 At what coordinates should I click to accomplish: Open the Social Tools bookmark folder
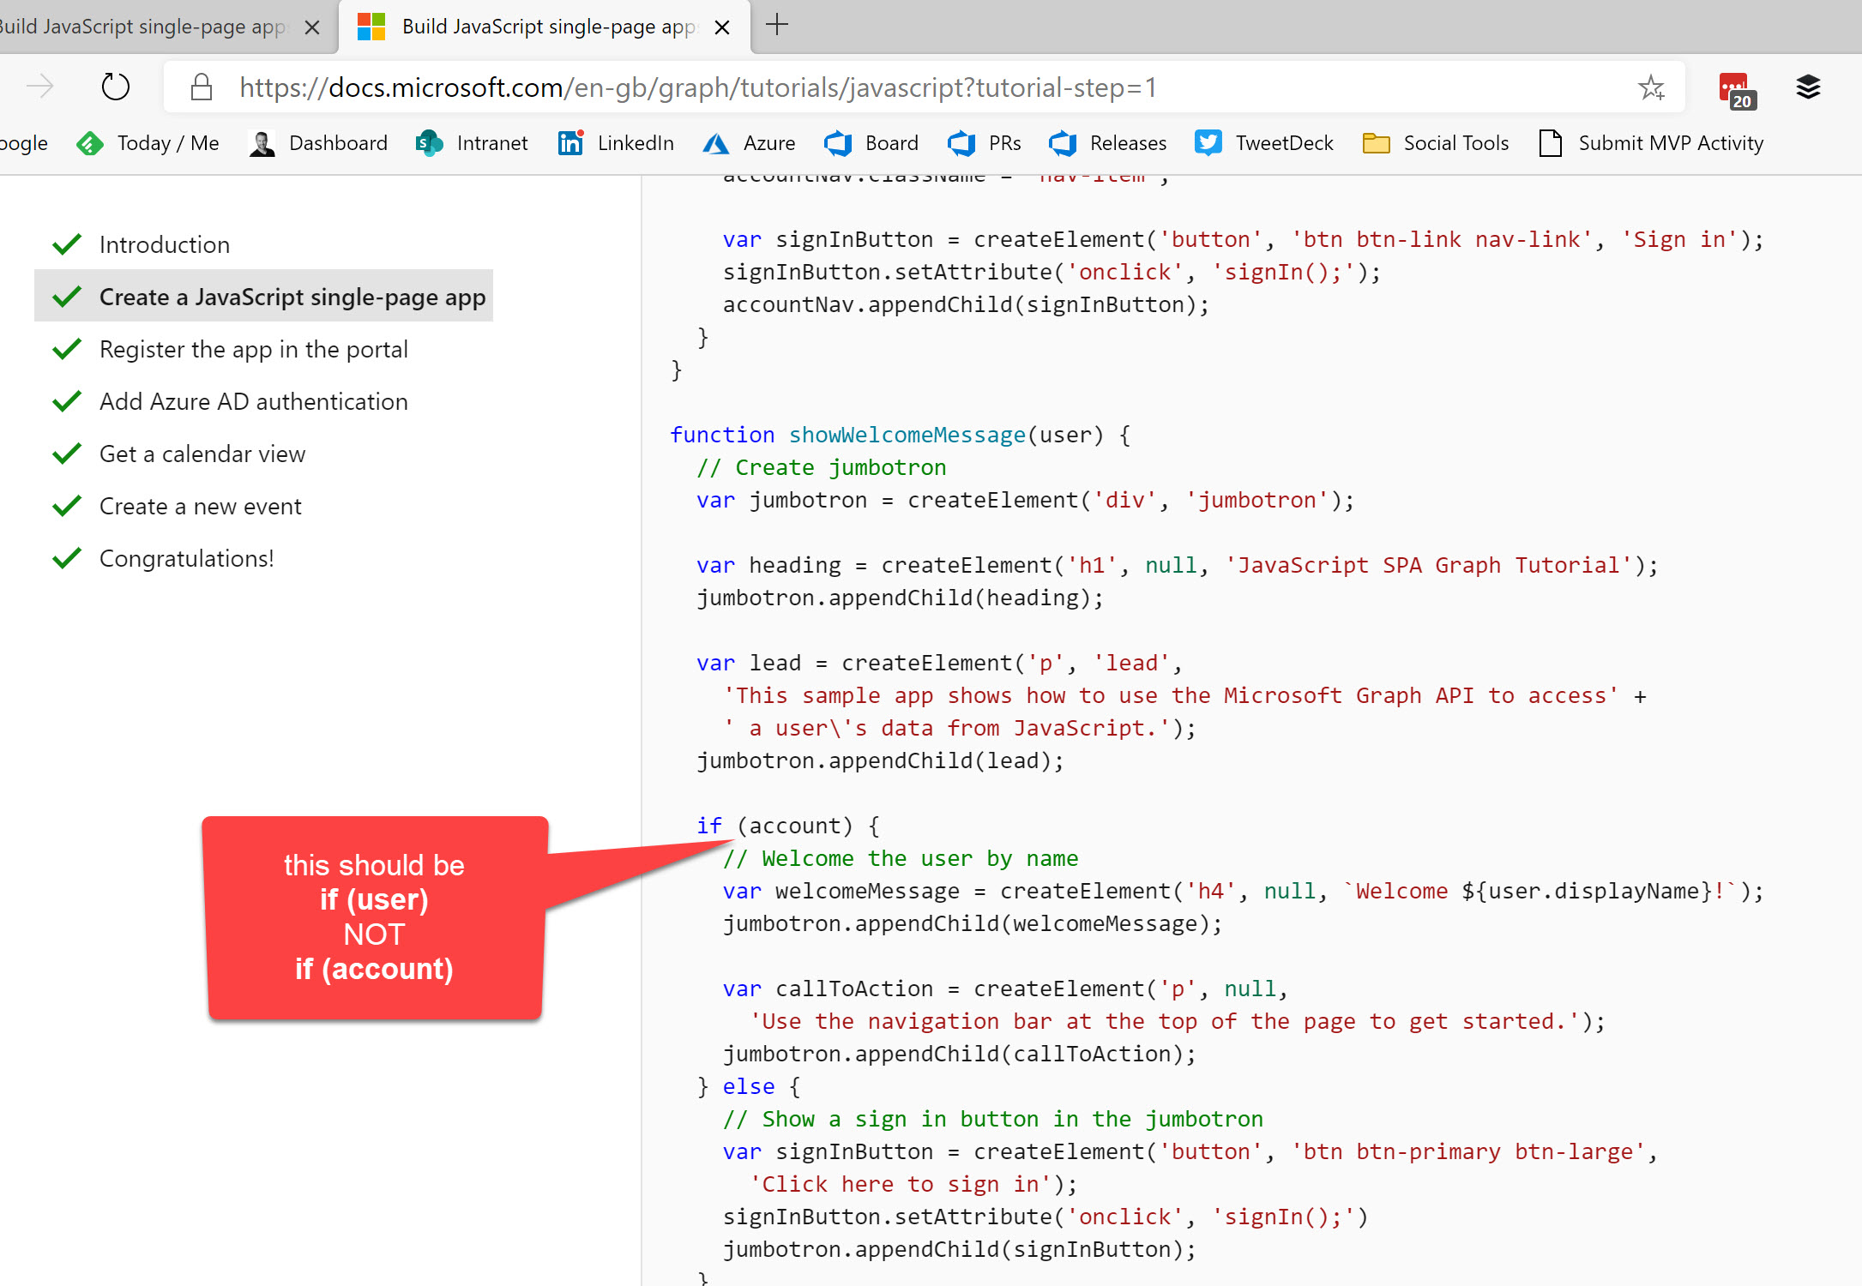[x=1455, y=142]
